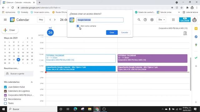This screenshot has width=200, height=112.
Task: Toggle Calendario de Logística calendar
Action: point(5,91)
